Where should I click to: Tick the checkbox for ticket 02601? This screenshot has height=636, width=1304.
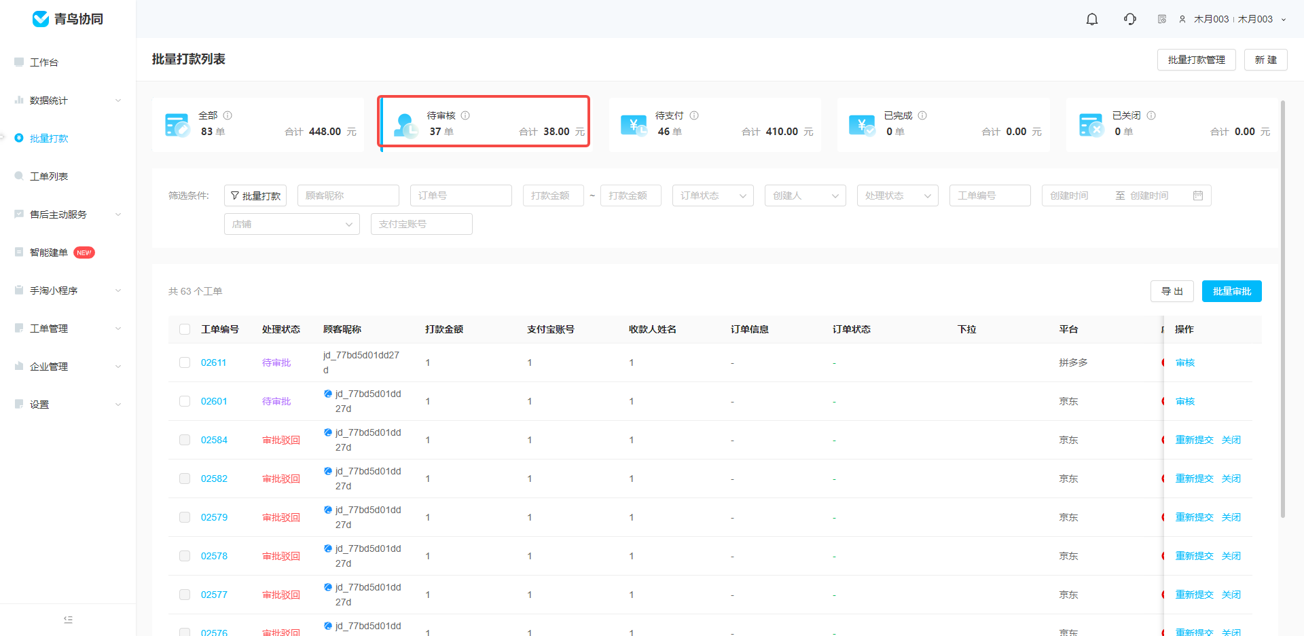tap(185, 401)
